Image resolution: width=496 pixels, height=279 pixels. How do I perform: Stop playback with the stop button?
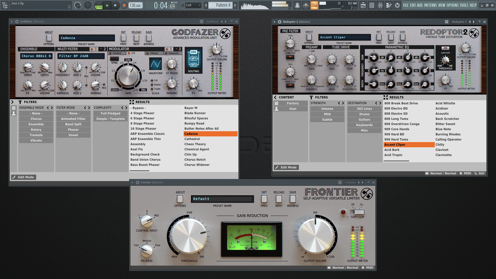tap(115, 5)
